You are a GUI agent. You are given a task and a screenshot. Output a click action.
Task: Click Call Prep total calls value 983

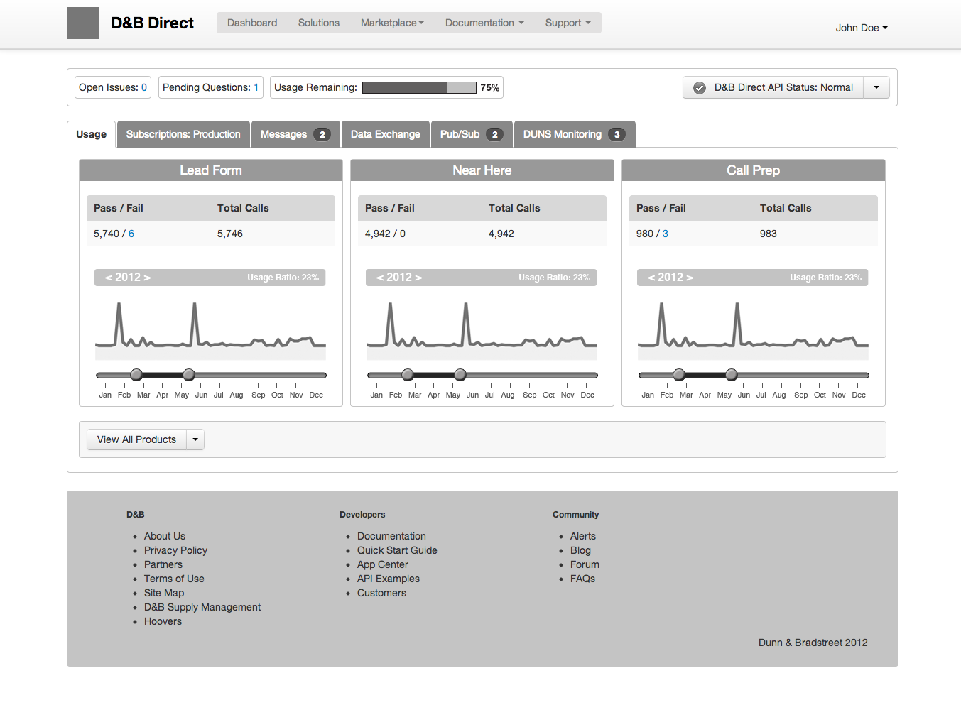pos(769,234)
